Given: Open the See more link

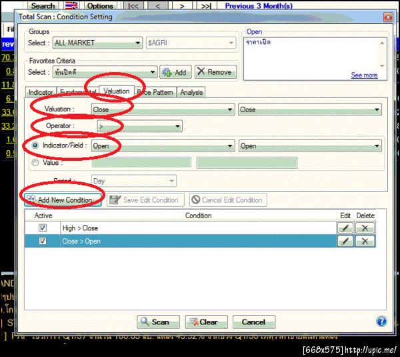Looking at the screenshot, I should tap(364, 75).
